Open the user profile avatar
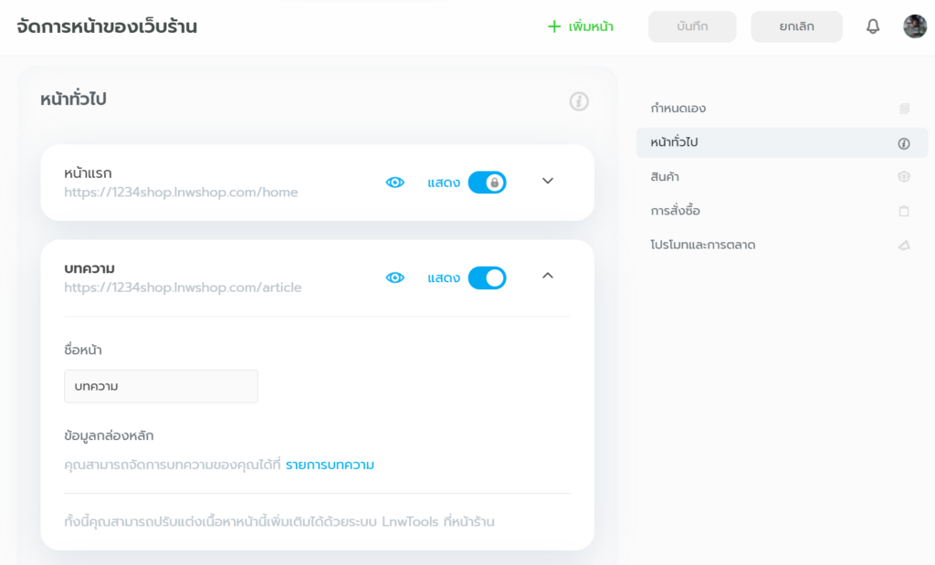 click(915, 26)
